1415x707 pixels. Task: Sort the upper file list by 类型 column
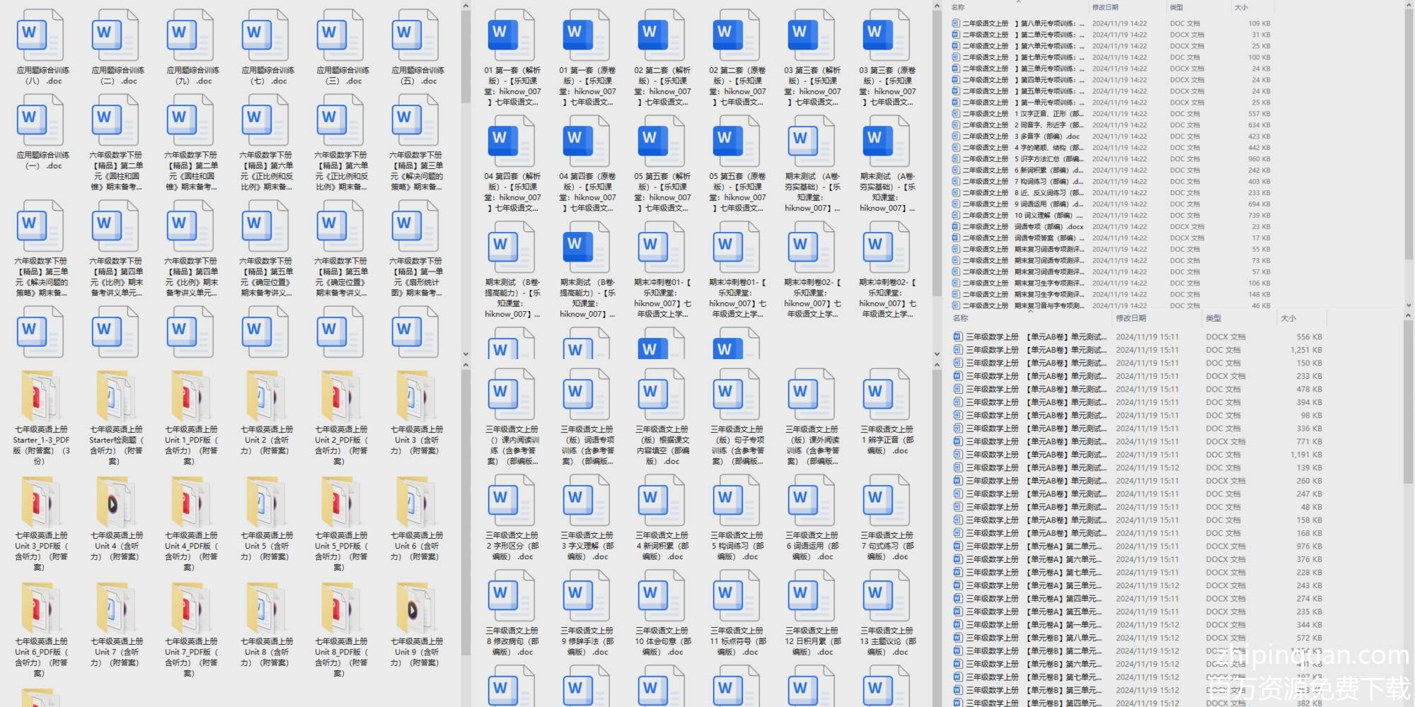tap(1177, 7)
